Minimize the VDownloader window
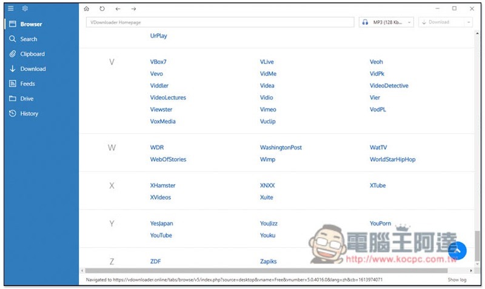This screenshot has width=485, height=289. [x=437, y=8]
